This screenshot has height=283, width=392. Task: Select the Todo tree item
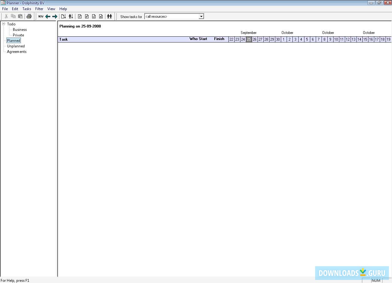tap(11, 24)
